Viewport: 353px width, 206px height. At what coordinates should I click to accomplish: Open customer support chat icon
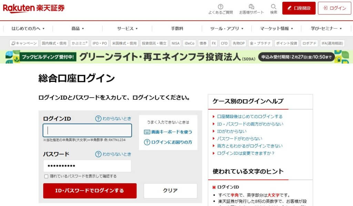click(x=251, y=7)
